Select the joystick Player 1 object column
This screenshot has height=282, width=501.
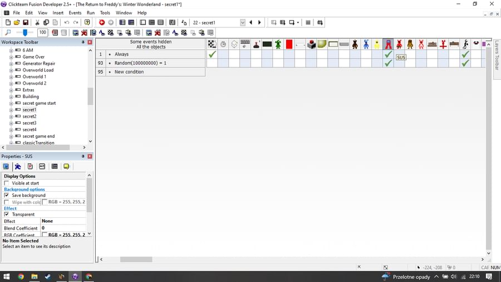[x=256, y=44]
